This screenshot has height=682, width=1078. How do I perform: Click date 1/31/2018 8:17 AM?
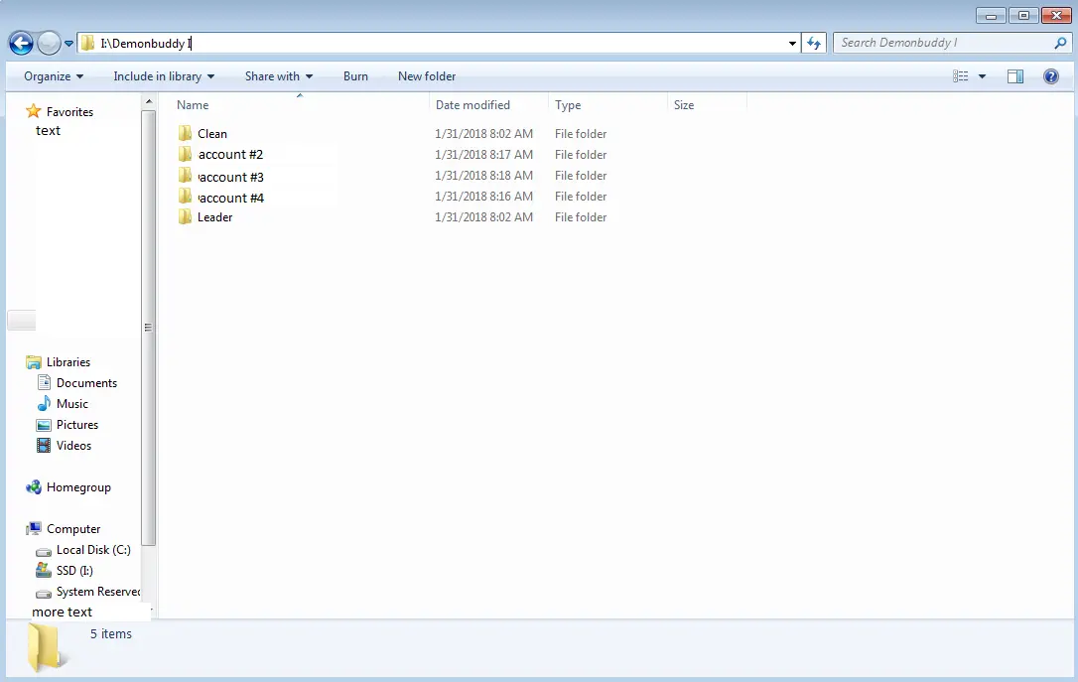click(x=483, y=155)
